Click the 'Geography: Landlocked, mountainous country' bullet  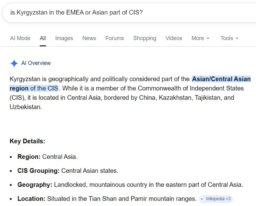point(130,185)
